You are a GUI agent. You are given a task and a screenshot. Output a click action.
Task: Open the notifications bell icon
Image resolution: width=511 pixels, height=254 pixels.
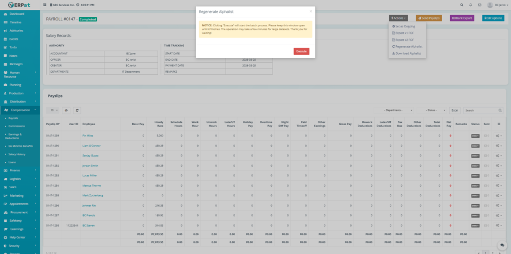tap(470, 5)
